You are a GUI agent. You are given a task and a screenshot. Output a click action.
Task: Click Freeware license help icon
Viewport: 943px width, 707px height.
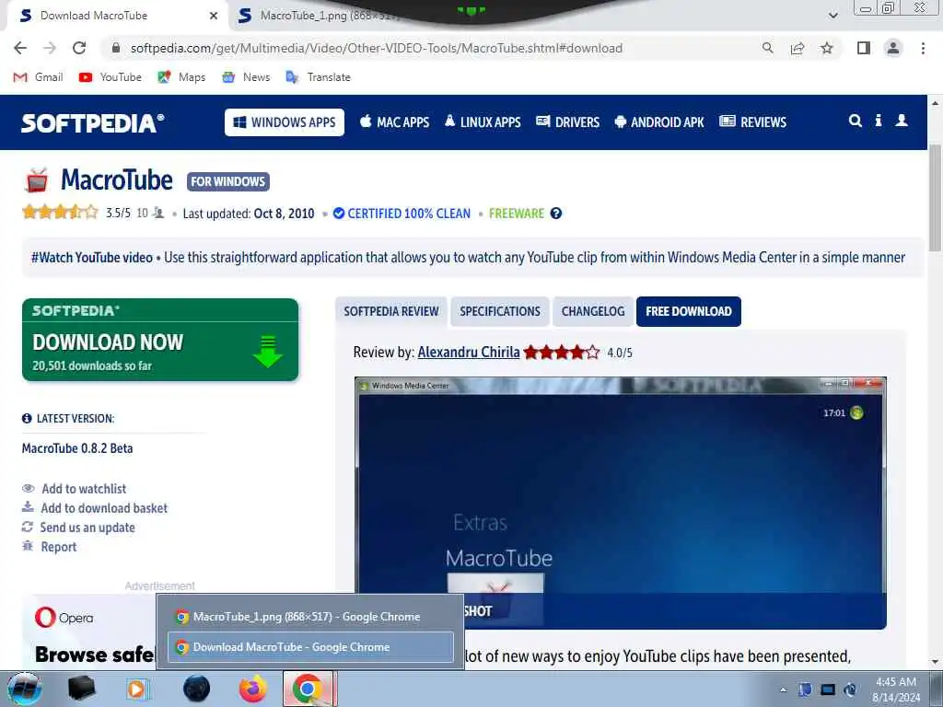(x=556, y=214)
